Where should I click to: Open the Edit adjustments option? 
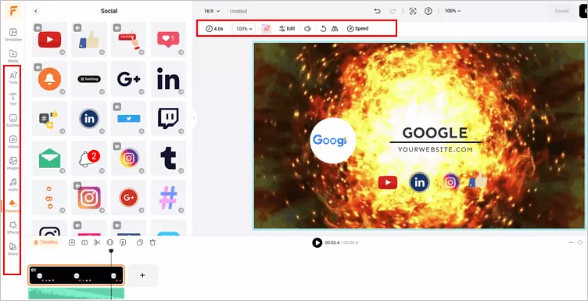point(287,28)
